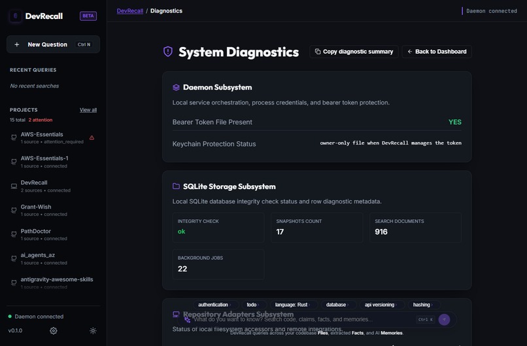The image size is (527, 346).
Task: Click No recent searches text
Action: tap(34, 86)
